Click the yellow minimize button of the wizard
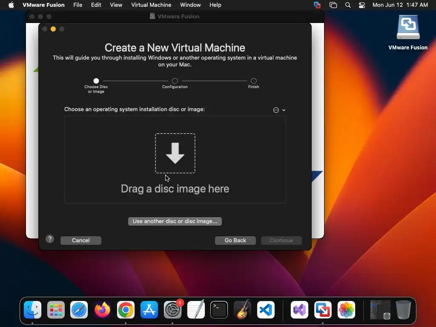Screen dimensions: 436x327 53,29
